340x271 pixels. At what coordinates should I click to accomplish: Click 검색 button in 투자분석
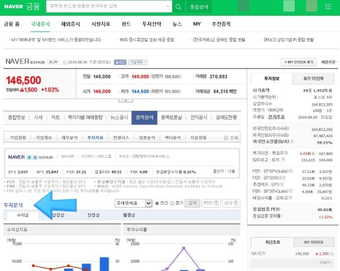pos(192,203)
